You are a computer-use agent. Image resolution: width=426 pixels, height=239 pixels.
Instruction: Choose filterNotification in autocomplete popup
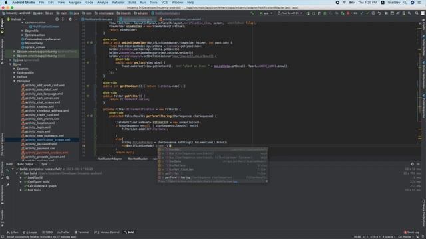click(x=212, y=169)
